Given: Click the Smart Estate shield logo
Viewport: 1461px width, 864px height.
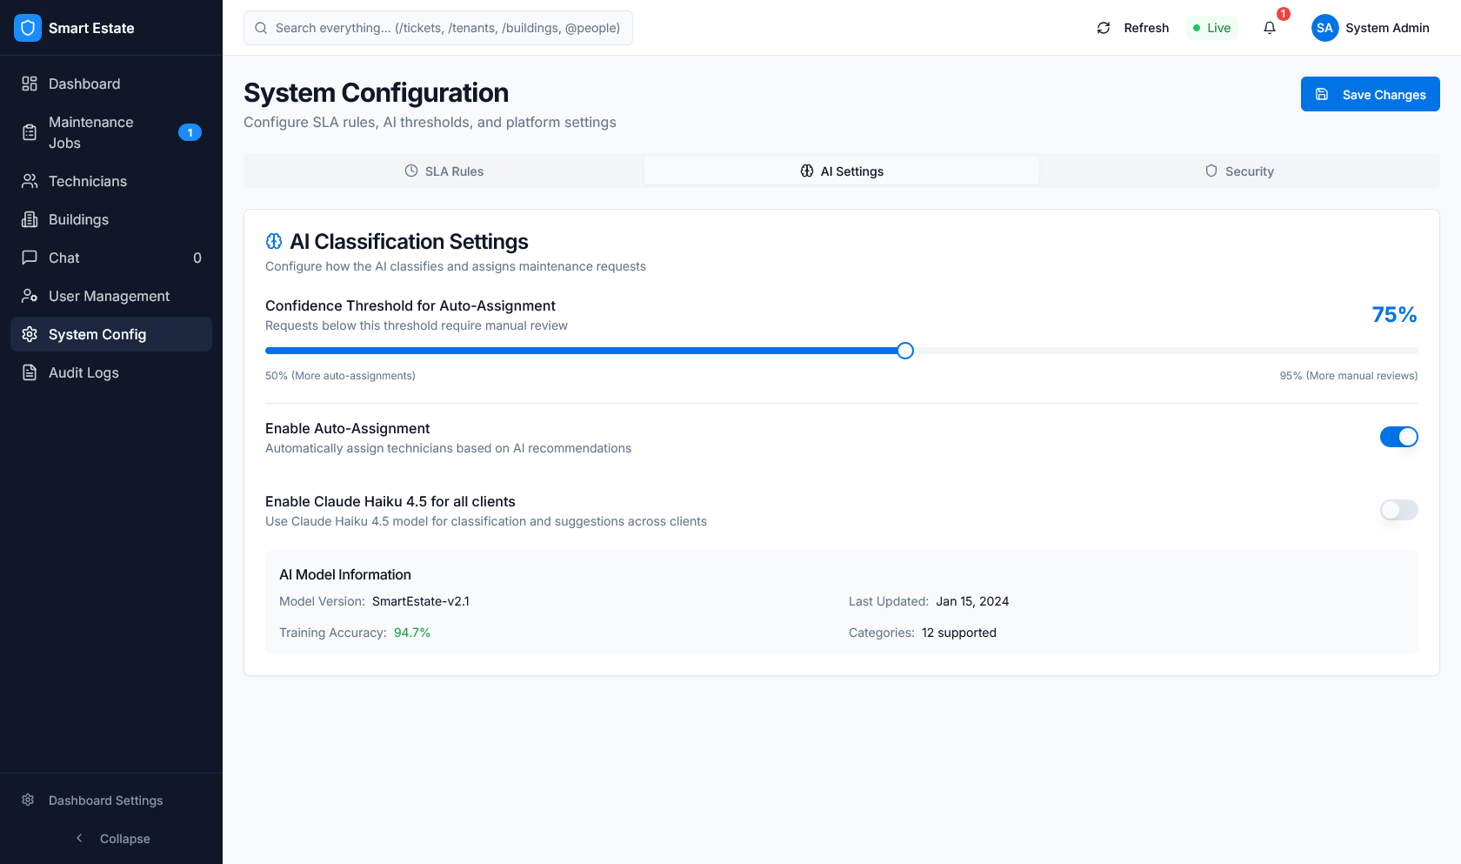Looking at the screenshot, I should tap(28, 28).
